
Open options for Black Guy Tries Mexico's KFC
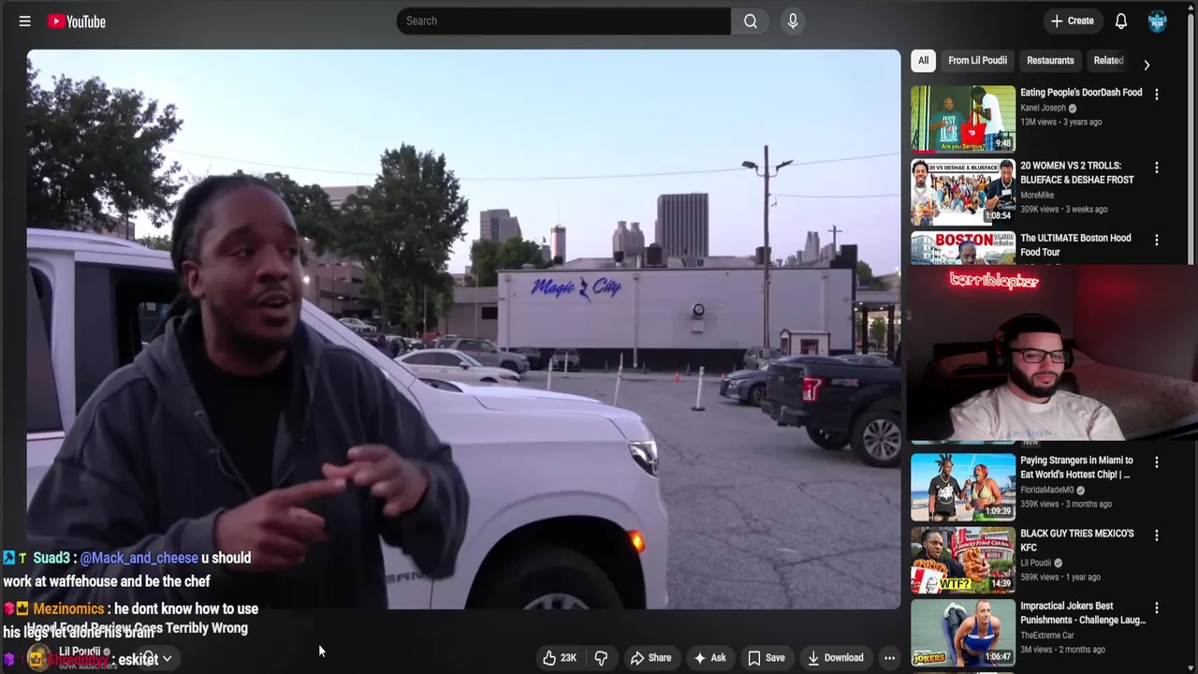1157,535
